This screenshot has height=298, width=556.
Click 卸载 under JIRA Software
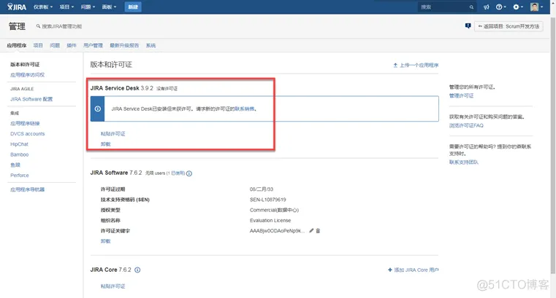pyautogui.click(x=106, y=241)
